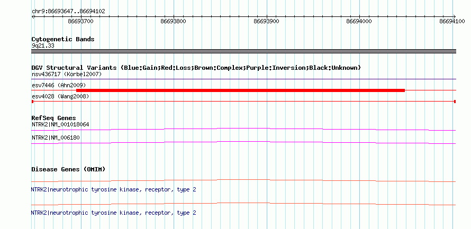Click ruler position 86693800
The image size is (471, 229).
[174, 21]
